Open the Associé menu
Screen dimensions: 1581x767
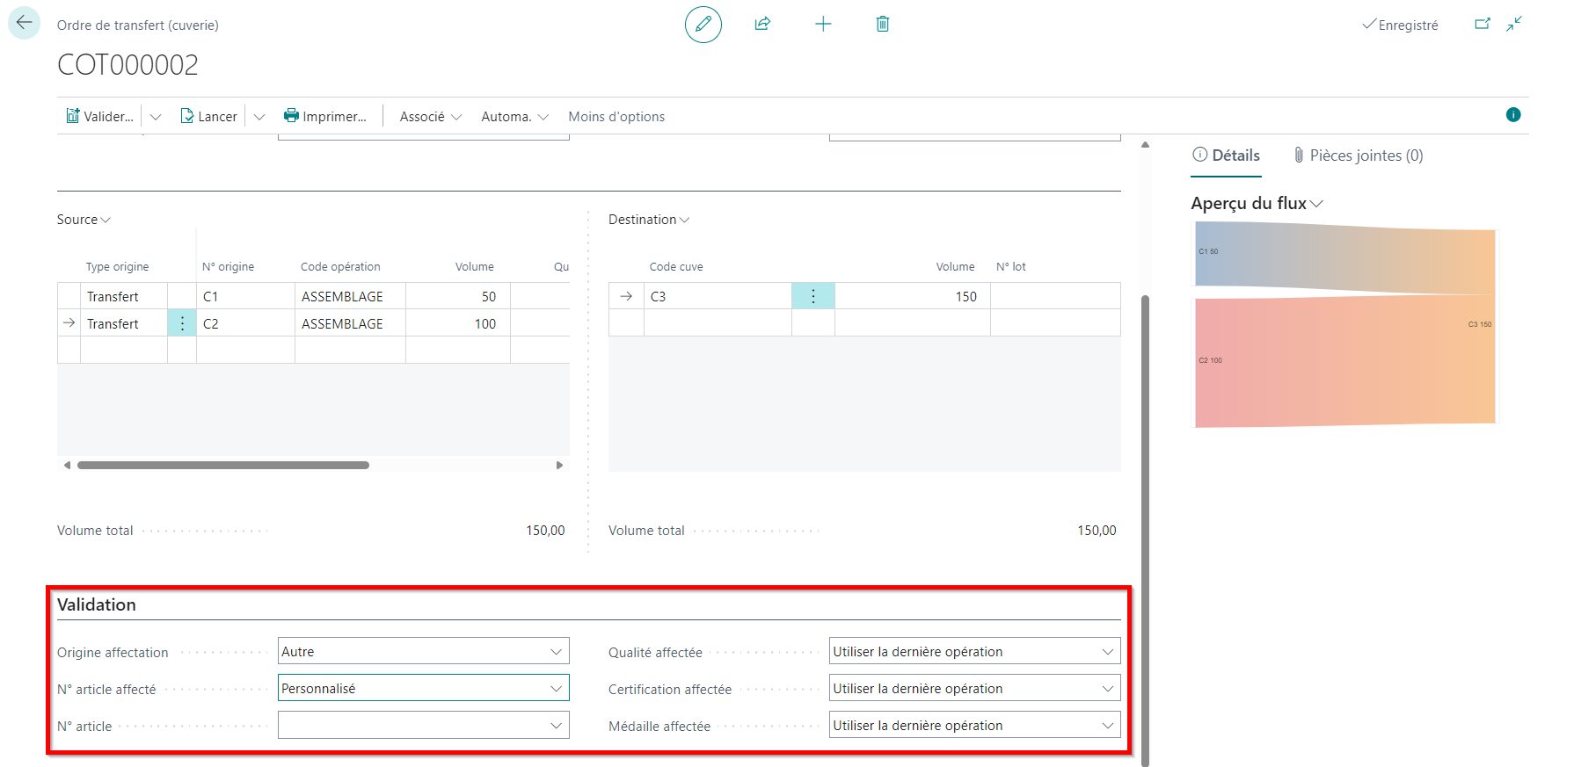click(430, 116)
